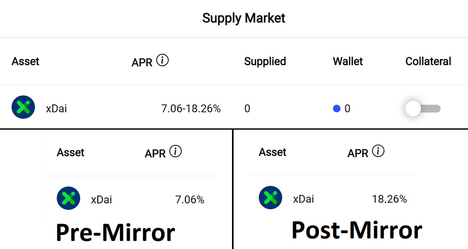
Task: Click the Post-Mirror label
Action: (x=357, y=230)
